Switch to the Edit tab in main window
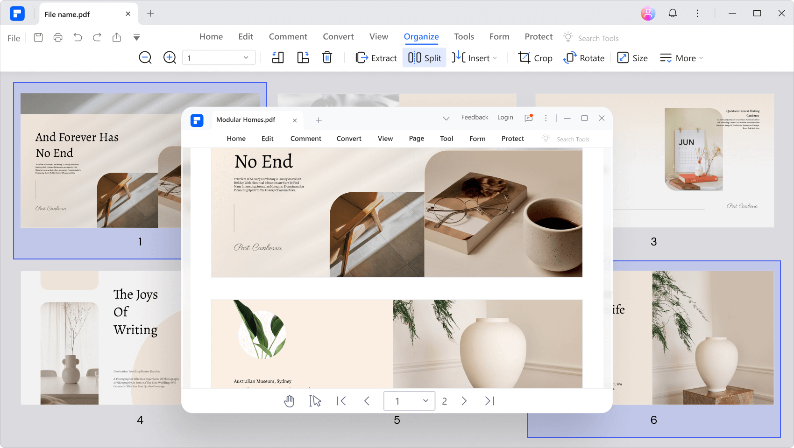The image size is (794, 448). pos(246,36)
